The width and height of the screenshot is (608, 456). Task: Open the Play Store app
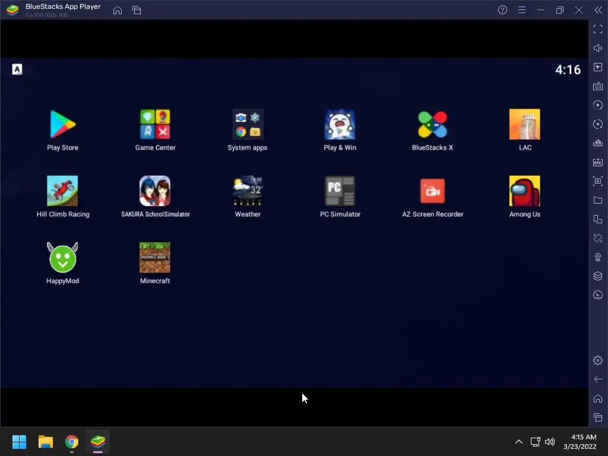pyautogui.click(x=62, y=125)
